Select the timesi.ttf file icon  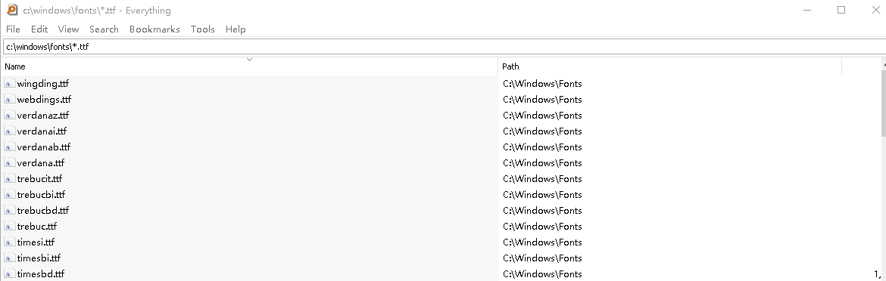10,242
